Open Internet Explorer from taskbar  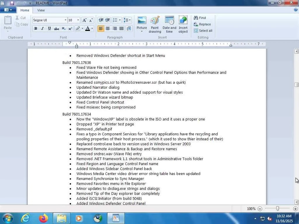tap(25, 218)
